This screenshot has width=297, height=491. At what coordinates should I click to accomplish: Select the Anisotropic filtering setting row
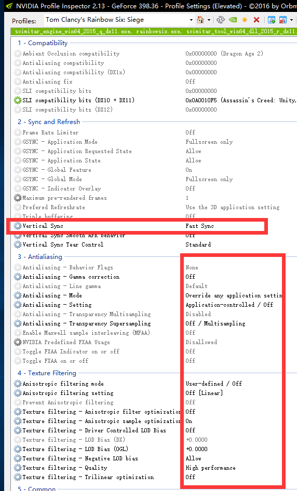coord(155,393)
